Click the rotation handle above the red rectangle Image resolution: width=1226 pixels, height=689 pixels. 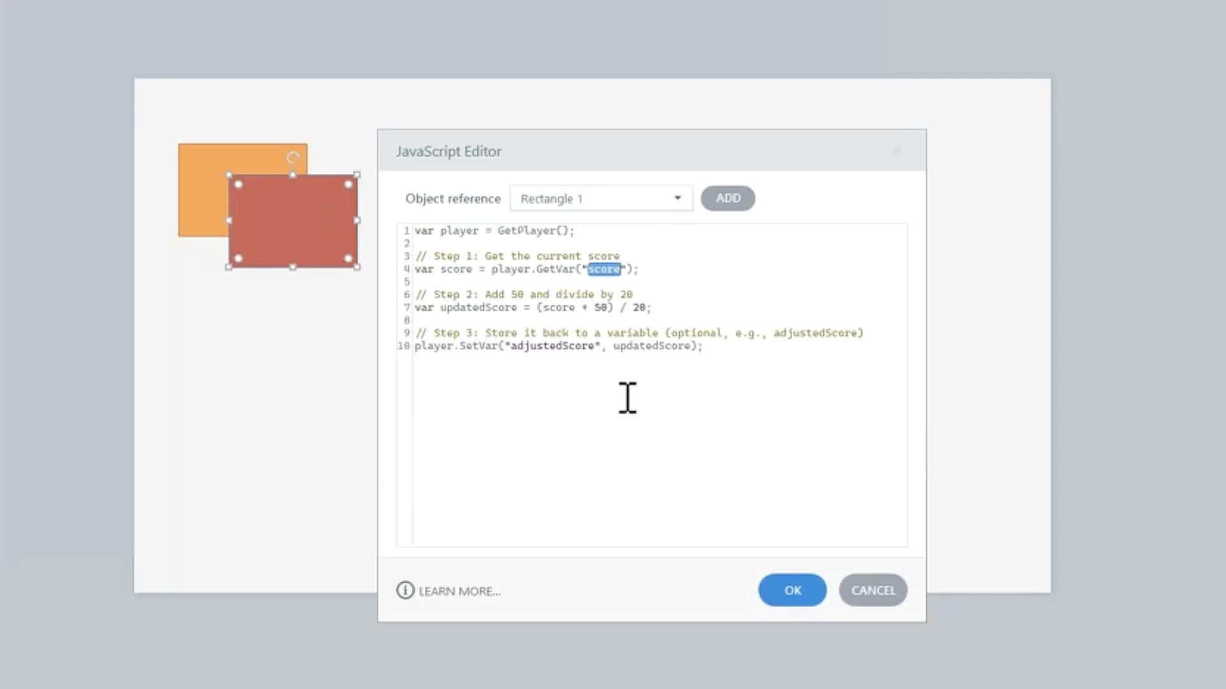(x=293, y=158)
